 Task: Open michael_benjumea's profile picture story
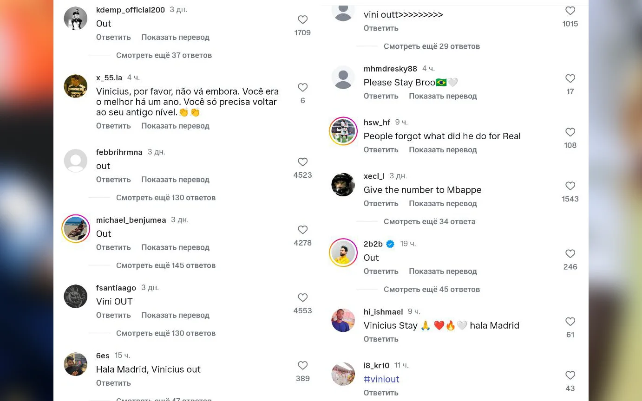pyautogui.click(x=76, y=229)
